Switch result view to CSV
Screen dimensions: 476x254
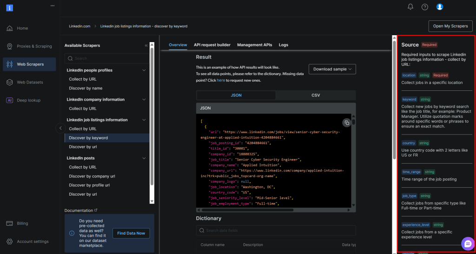316,95
